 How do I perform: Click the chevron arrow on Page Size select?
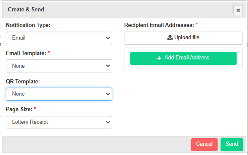(x=108, y=122)
